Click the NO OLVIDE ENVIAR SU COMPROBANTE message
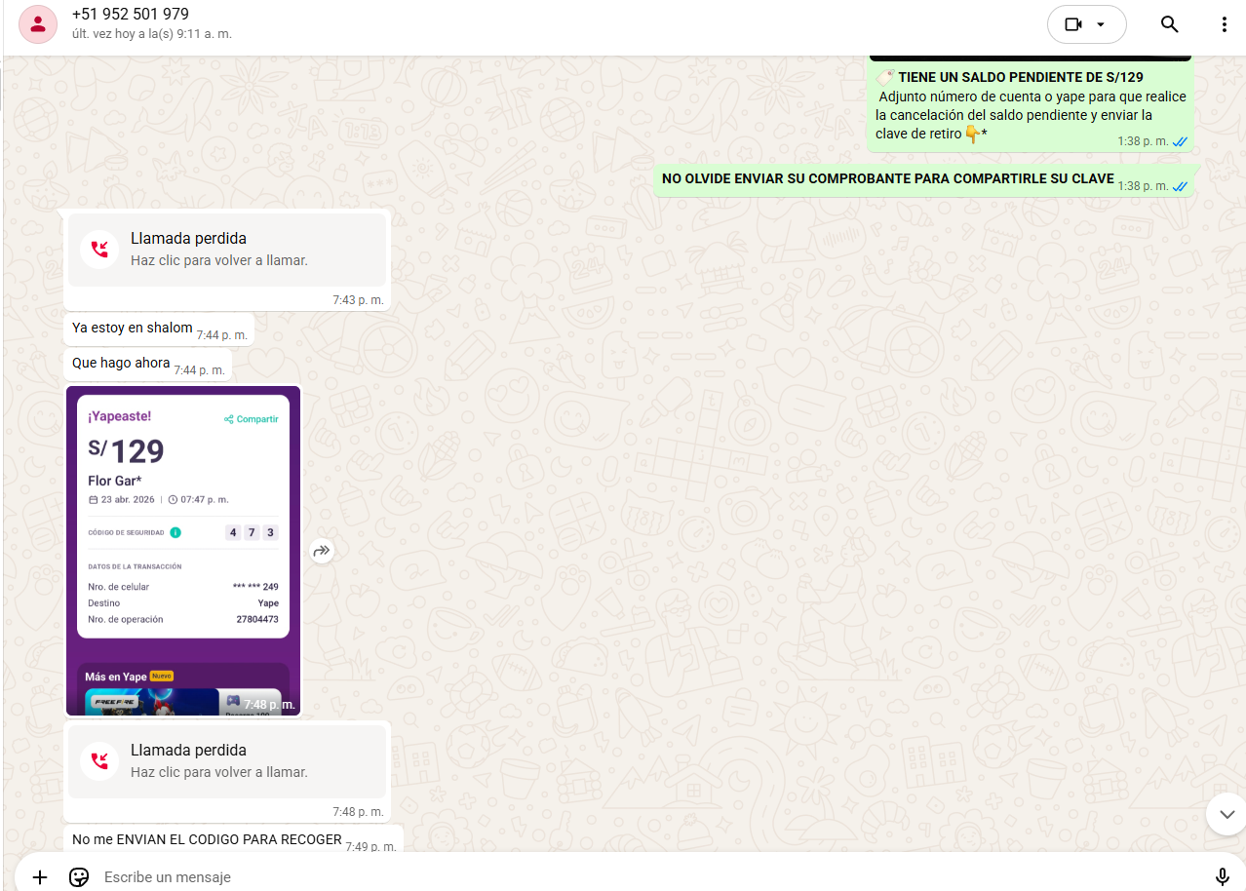 (887, 179)
